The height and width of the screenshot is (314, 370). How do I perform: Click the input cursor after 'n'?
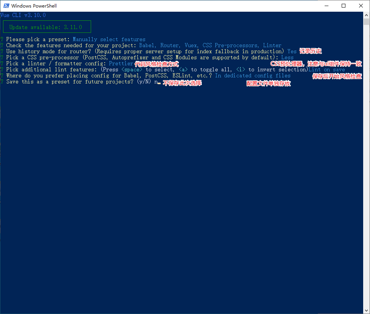(x=159, y=82)
